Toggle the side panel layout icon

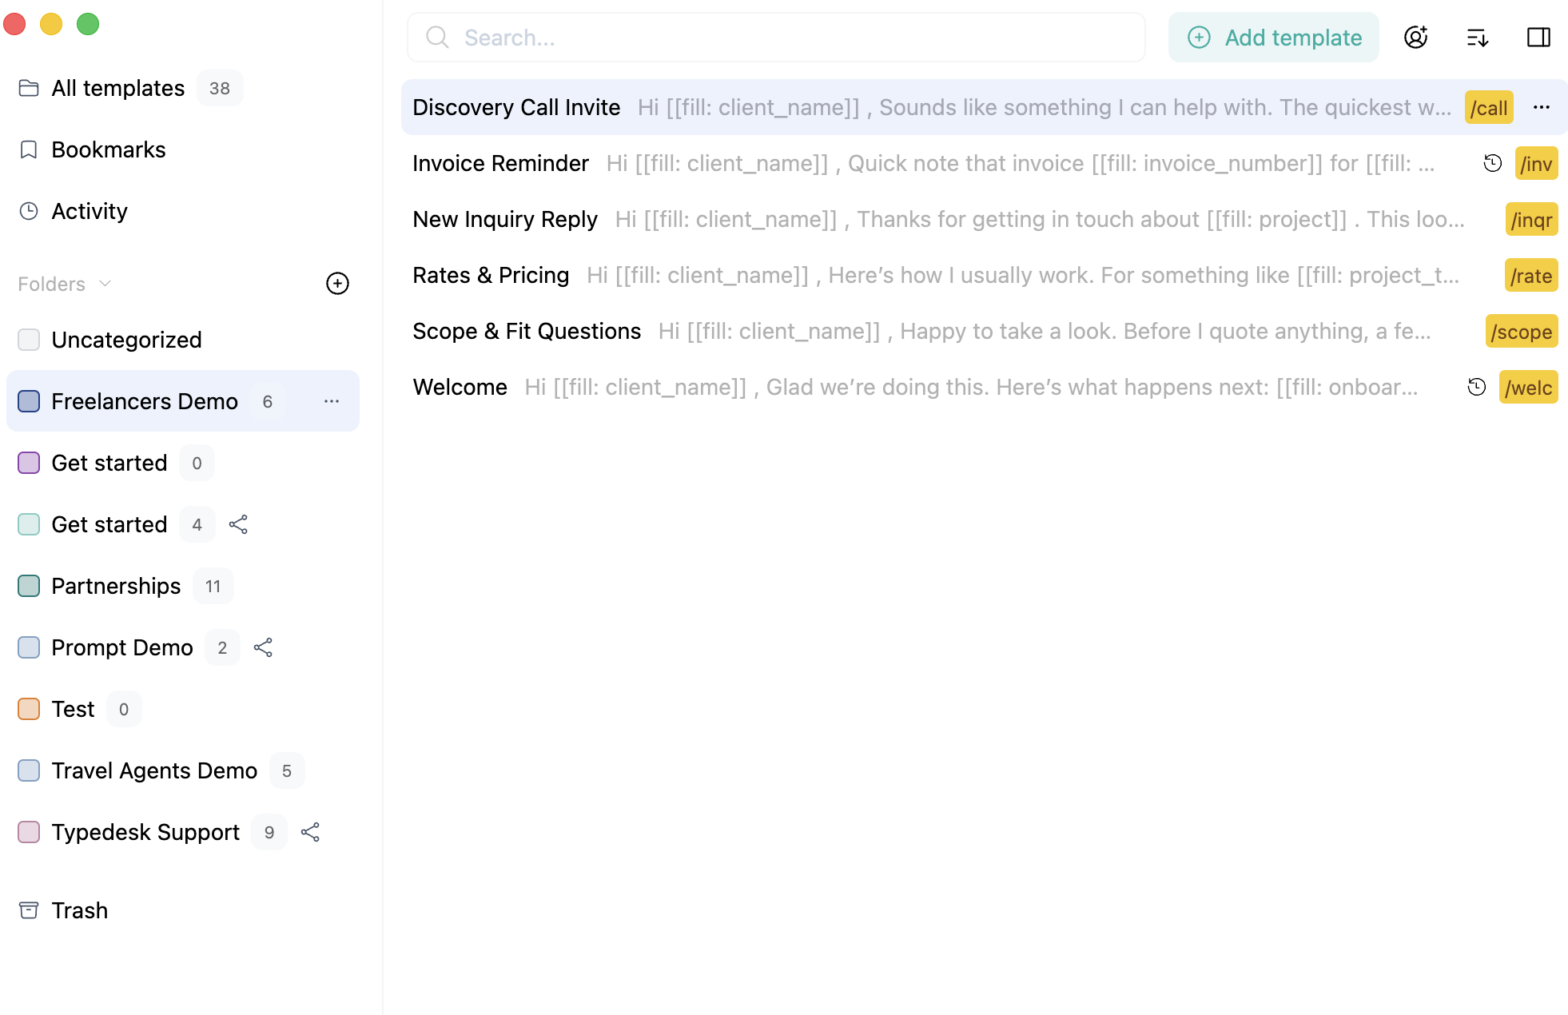point(1538,38)
